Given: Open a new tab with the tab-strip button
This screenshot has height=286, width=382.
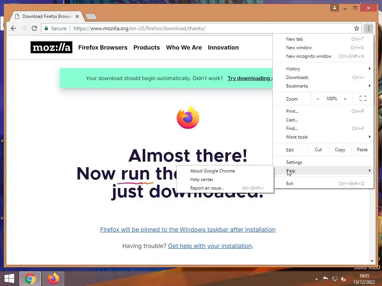Looking at the screenshot, I should pyautogui.click(x=91, y=16).
